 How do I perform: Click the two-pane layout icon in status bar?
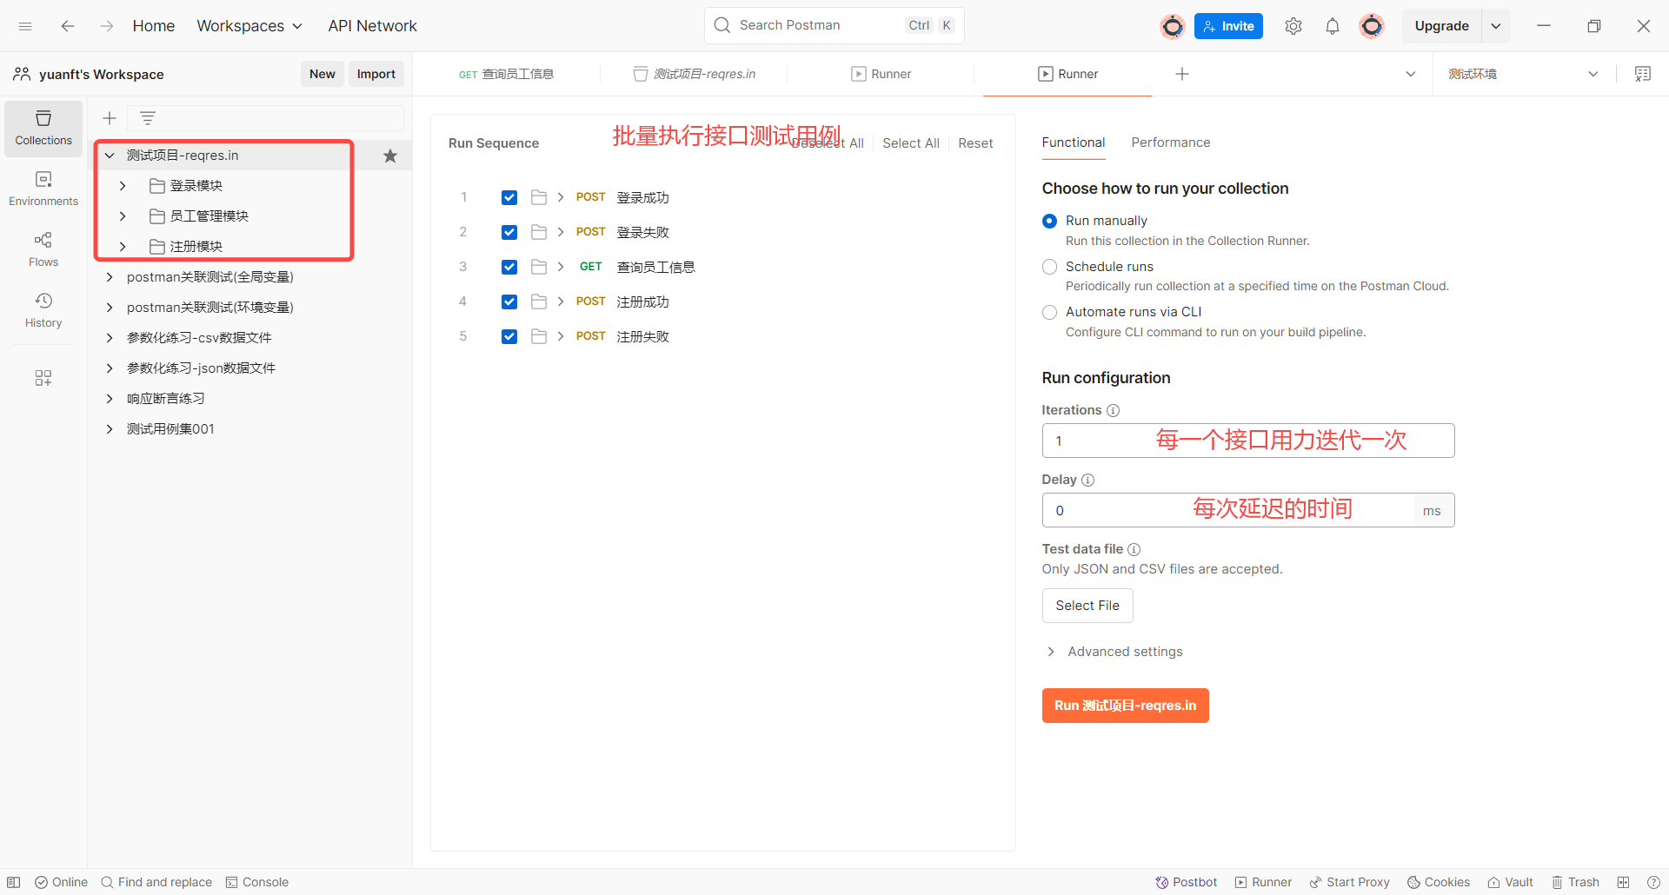point(1623,882)
